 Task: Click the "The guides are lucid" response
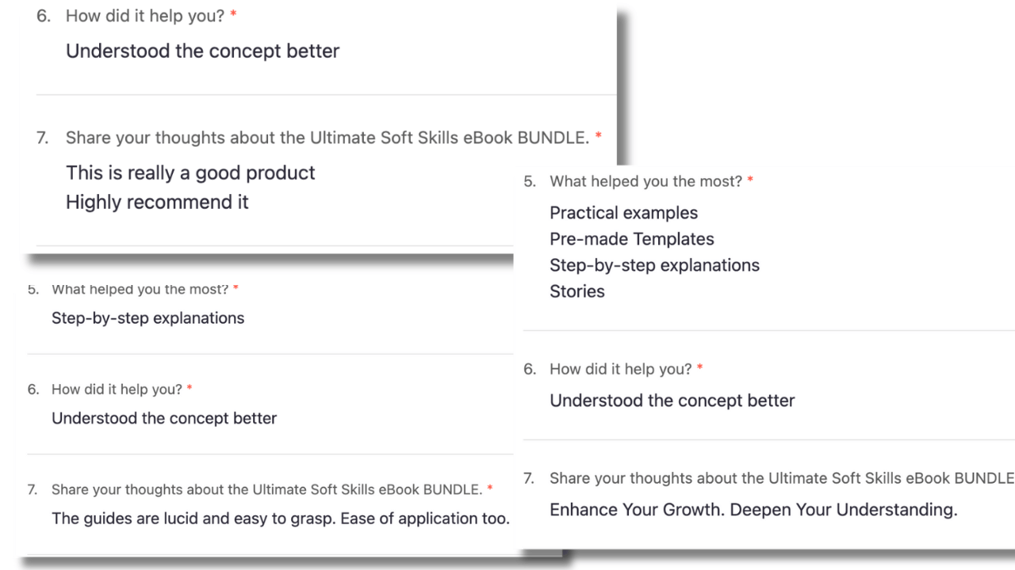point(280,519)
